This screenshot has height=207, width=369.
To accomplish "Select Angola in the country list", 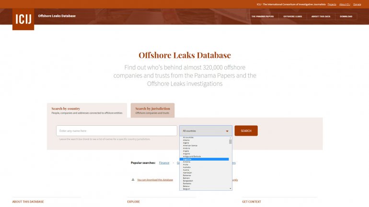I will pos(204,151).
